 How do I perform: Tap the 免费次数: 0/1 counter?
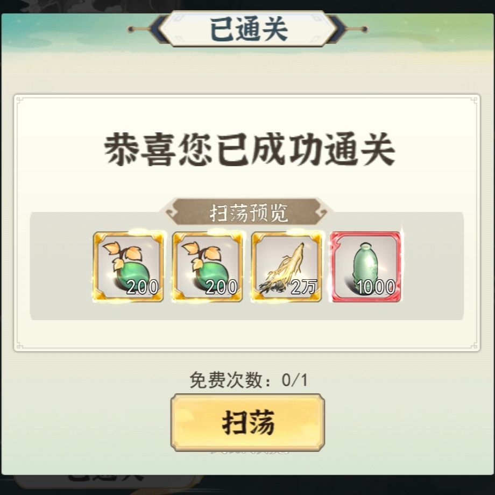click(x=249, y=379)
